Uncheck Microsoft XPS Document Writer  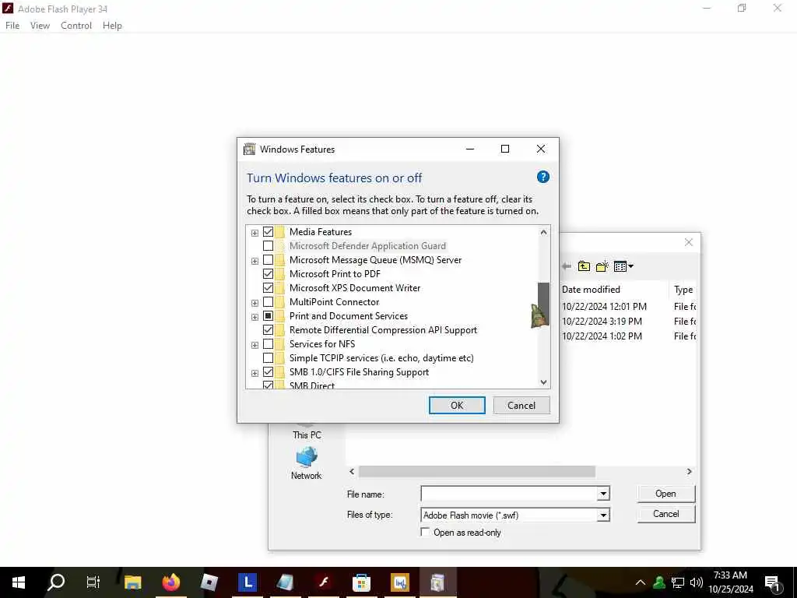coord(268,288)
